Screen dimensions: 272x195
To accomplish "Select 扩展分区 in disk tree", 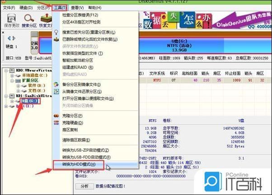I will point(30,81).
